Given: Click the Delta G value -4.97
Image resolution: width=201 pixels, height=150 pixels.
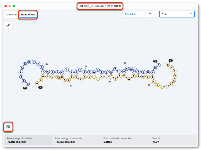Looking at the screenshot, I should pos(155,142).
